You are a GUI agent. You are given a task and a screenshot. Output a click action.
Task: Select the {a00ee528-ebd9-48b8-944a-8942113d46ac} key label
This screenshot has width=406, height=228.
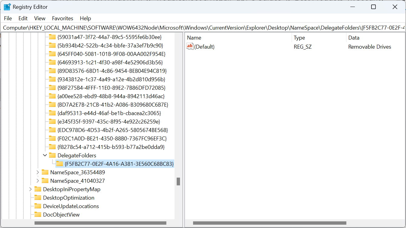click(x=111, y=96)
